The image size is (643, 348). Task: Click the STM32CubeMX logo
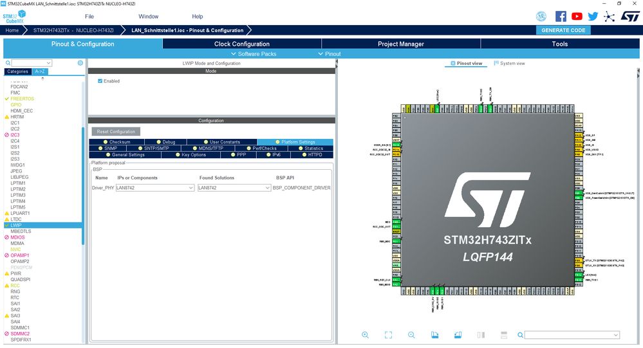[x=14, y=17]
